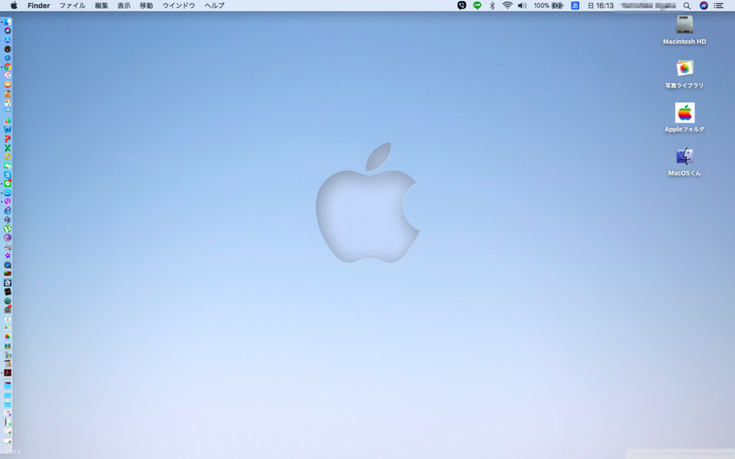Open the ヘルプ menu
Image resolution: width=735 pixels, height=459 pixels.
(x=214, y=6)
